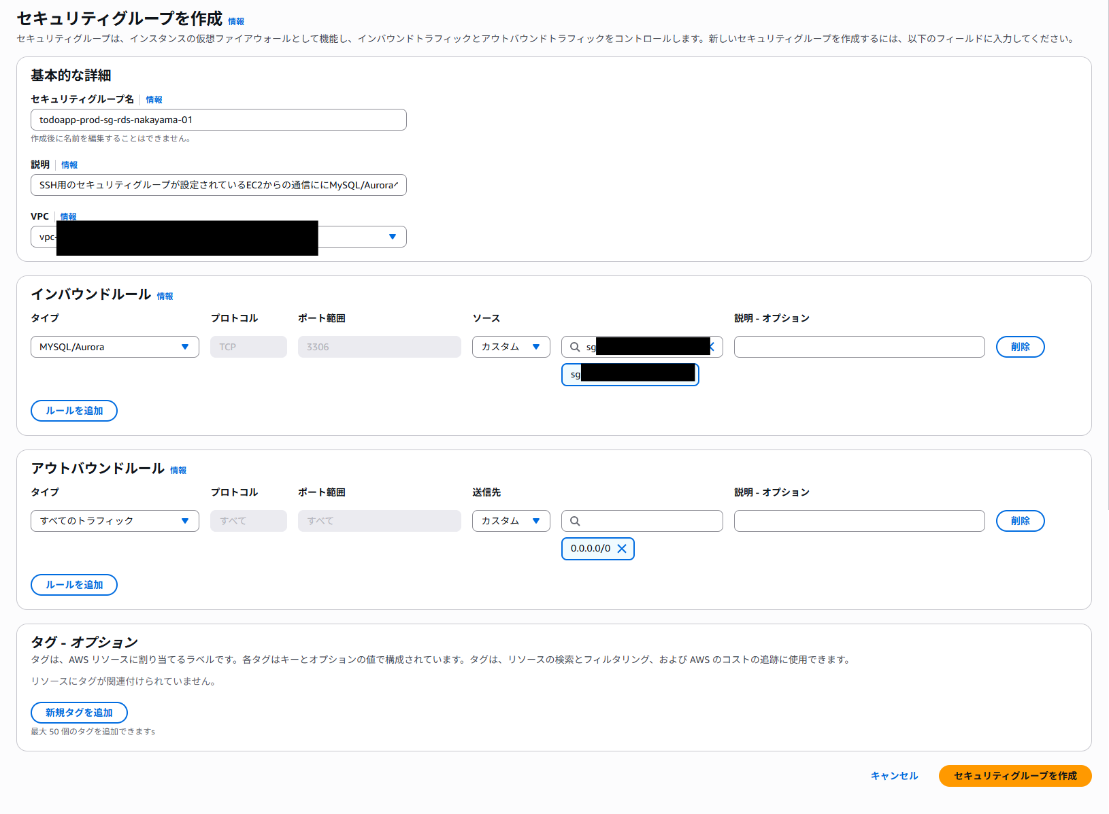Viewport: 1109px width, 814px height.
Task: Click 情報 link next to page title
Action: click(236, 22)
